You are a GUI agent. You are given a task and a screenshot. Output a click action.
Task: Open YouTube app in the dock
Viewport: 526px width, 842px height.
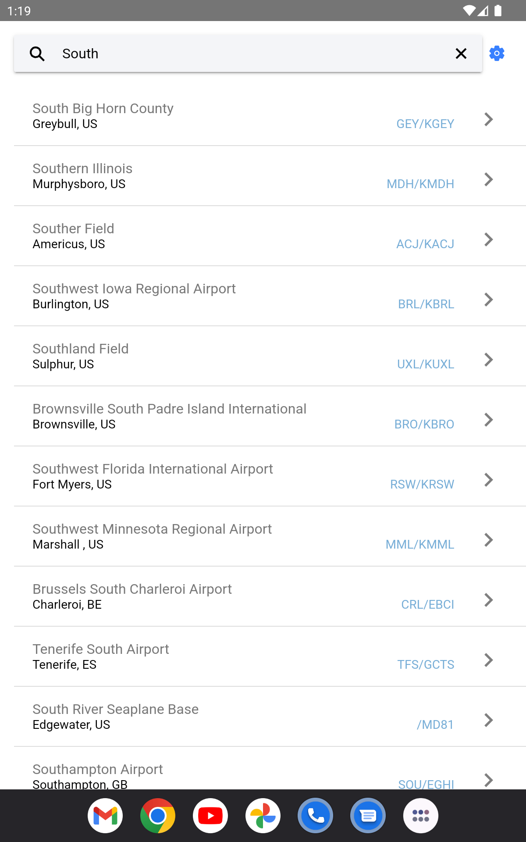point(210,816)
